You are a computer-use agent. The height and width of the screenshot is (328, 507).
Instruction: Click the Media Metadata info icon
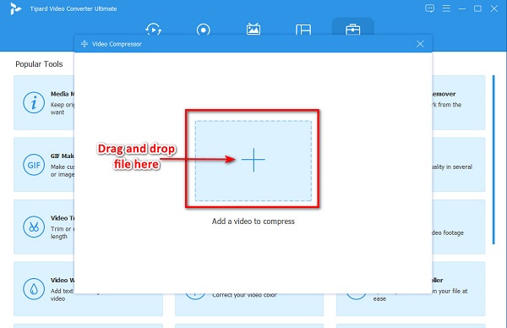[x=34, y=102]
